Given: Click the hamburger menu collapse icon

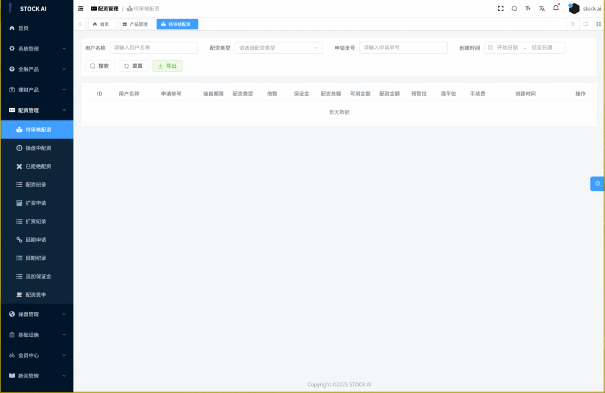Looking at the screenshot, I should [81, 9].
